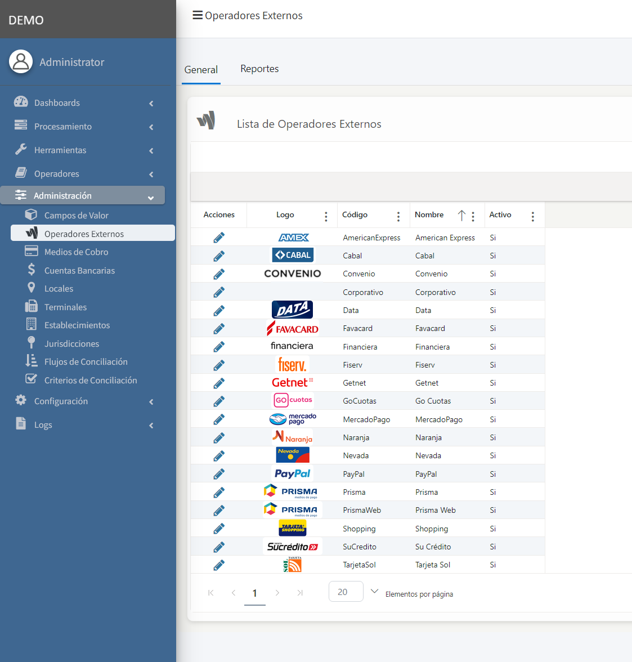The height and width of the screenshot is (662, 632).
Task: Sort by the Nombre column header
Action: tap(429, 214)
